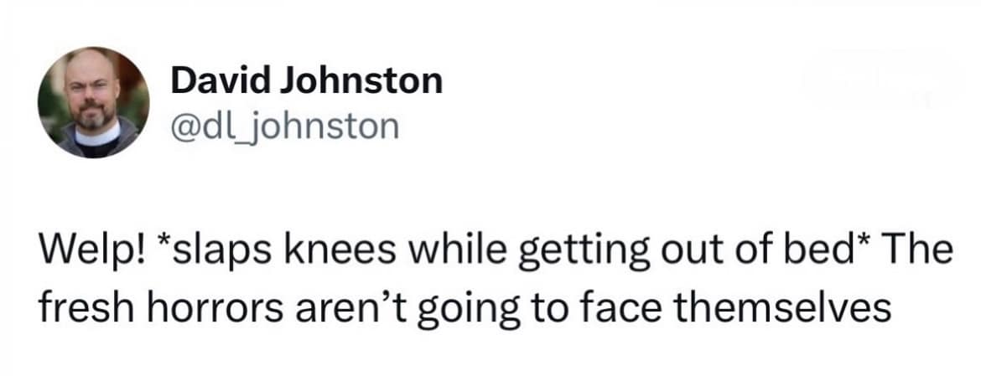Click the whited-out button right of the name
Viewport: 981px width, 376px height.
(880, 81)
